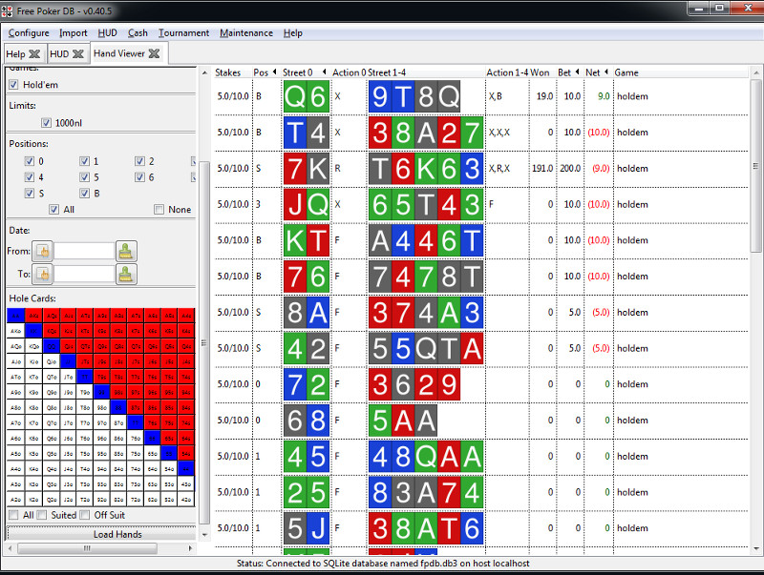Click the filter panel horizontal scrollbar thumb
This screenshot has width=764, height=575.
tap(87, 548)
